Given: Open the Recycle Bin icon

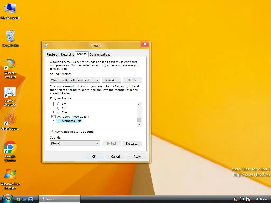Looking at the screenshot, I should pos(10,39).
